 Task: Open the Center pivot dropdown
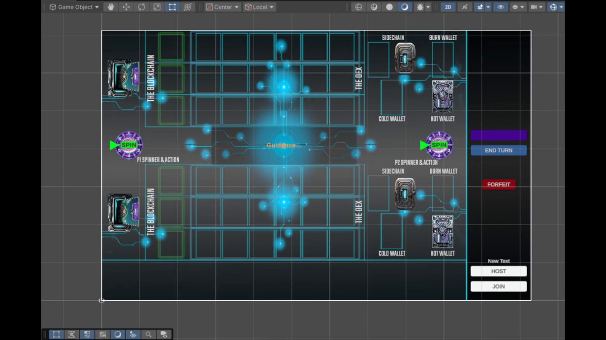click(223, 7)
